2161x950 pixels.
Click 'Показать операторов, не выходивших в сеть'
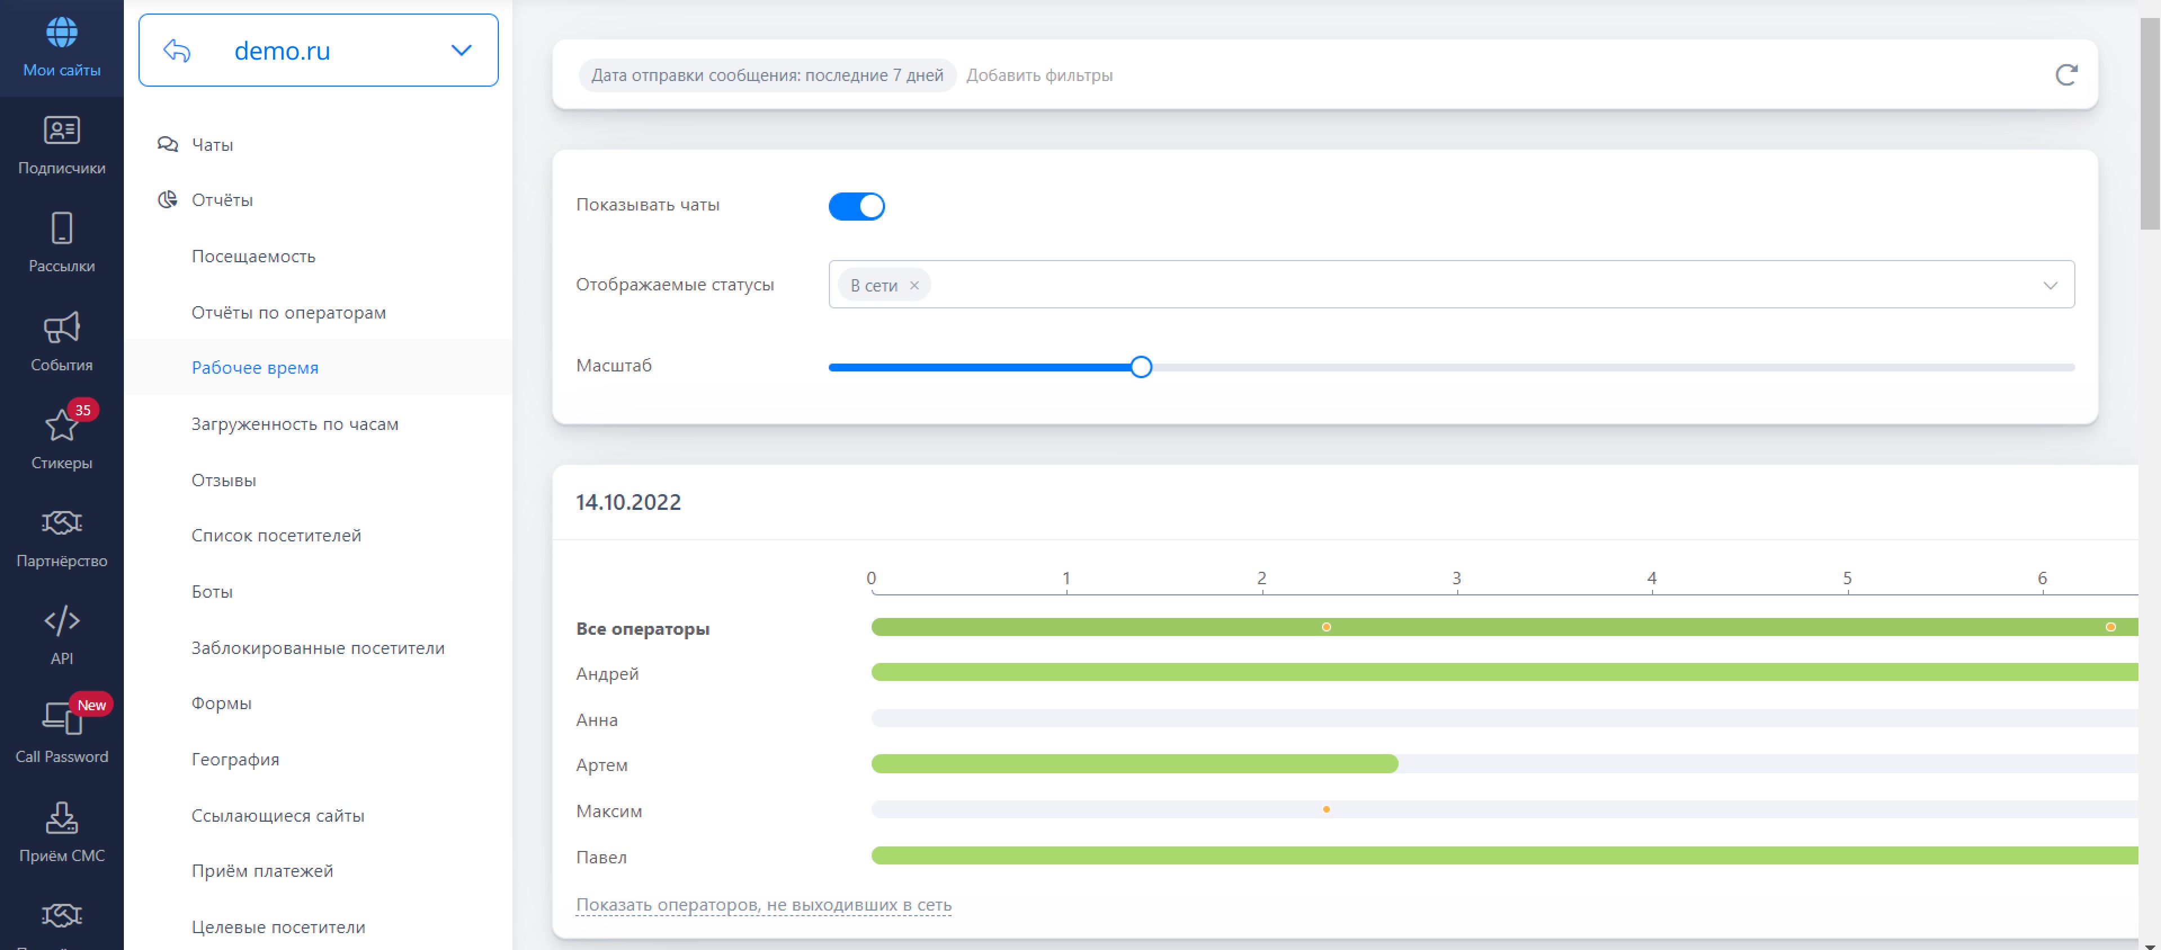[x=762, y=904]
